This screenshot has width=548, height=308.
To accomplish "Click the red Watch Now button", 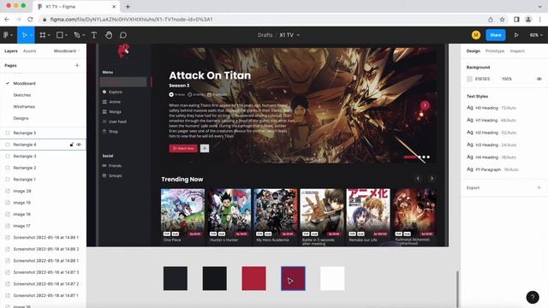I will [183, 148].
